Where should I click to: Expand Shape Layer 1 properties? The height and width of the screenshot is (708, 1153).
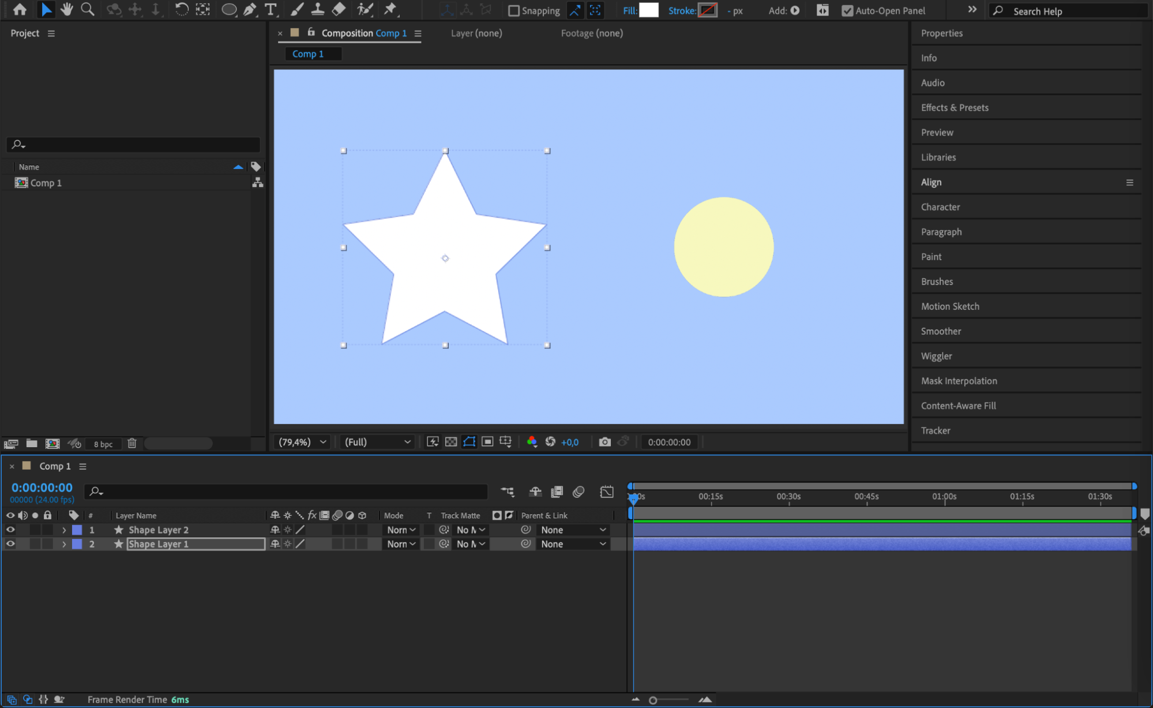click(x=64, y=544)
